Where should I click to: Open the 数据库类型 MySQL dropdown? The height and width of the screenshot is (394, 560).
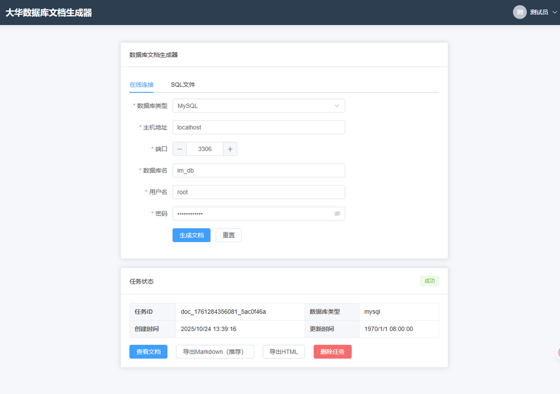click(x=259, y=106)
